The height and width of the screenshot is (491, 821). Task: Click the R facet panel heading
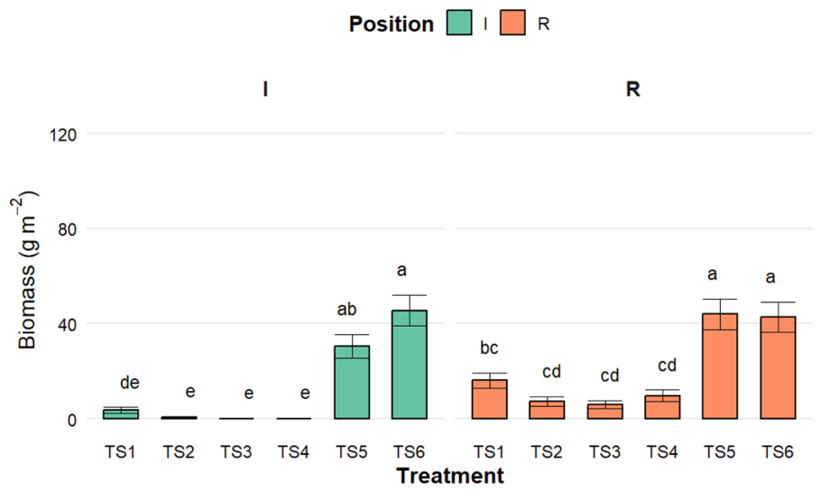[633, 89]
